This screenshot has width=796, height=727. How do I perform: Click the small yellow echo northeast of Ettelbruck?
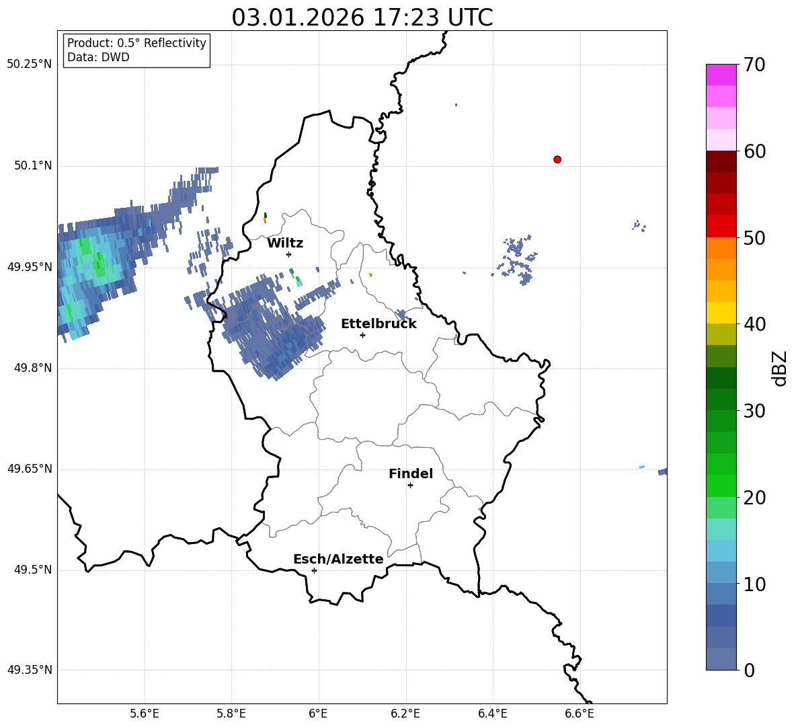(371, 274)
